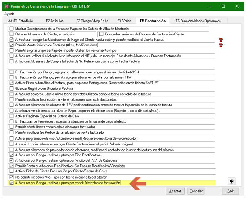Enable Comprobar sesiones de Proceso de Facturación Cliente
246x198 pixels.
(x=101, y=34)
